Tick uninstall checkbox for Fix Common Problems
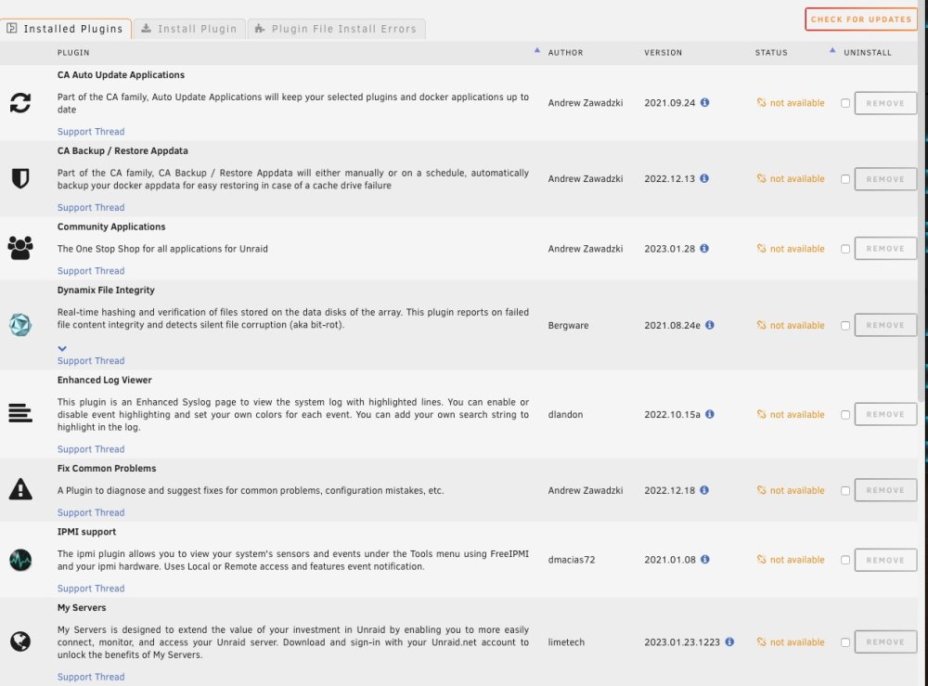 (845, 491)
